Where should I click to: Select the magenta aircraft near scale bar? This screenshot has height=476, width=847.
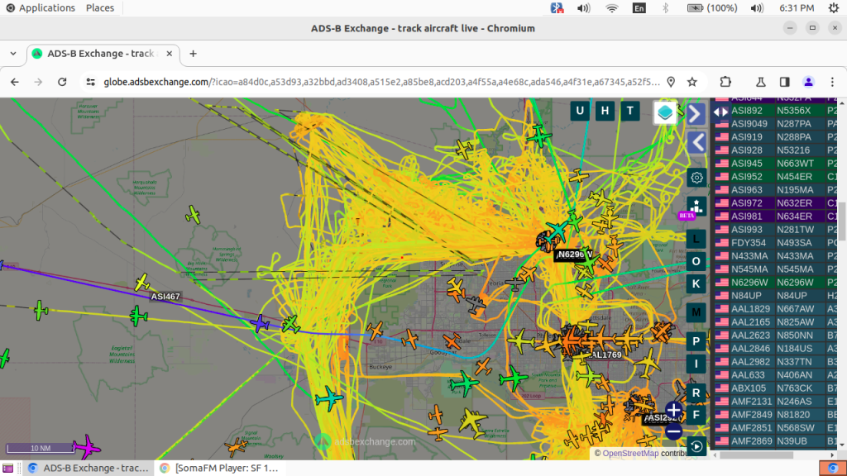pyautogui.click(x=86, y=447)
